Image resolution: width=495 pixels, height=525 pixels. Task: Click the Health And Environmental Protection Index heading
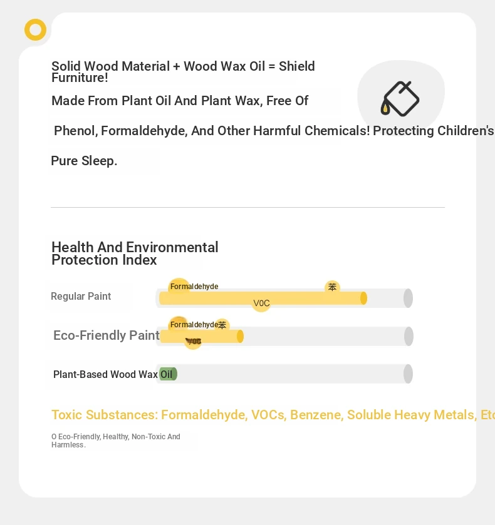135,253
